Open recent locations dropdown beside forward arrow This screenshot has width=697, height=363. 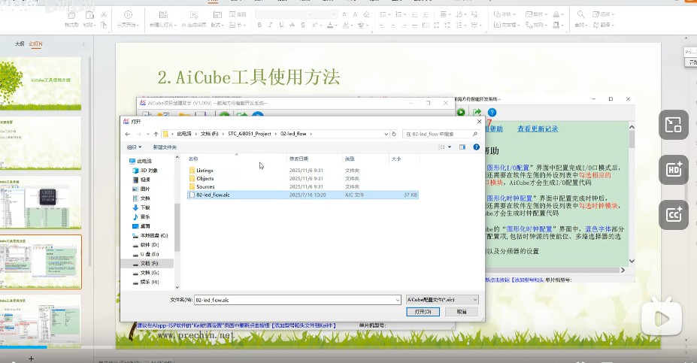tap(148, 134)
